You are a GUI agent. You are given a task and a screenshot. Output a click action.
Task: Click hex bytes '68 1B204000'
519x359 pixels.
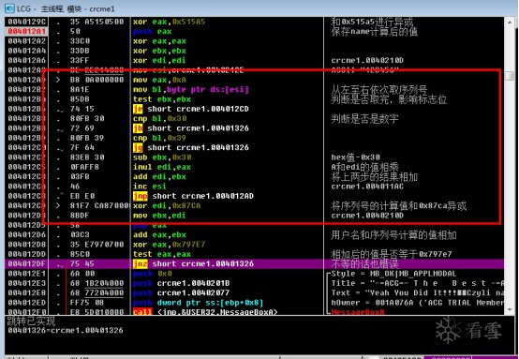pyautogui.click(x=97, y=283)
